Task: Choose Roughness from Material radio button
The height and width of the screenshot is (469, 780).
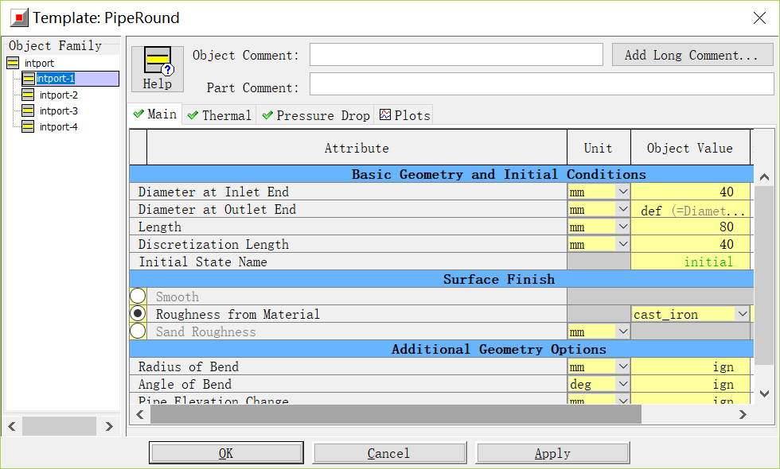Action: pos(138,313)
